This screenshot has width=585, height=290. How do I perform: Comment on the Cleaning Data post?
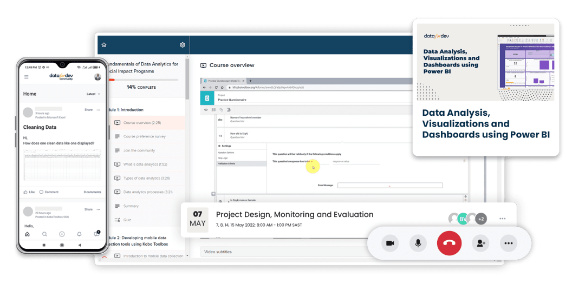(49, 192)
